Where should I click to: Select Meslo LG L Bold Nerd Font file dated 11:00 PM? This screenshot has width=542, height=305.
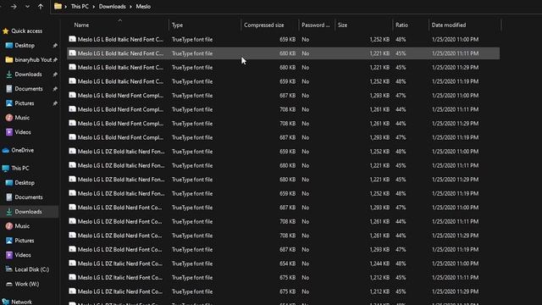(x=283, y=96)
